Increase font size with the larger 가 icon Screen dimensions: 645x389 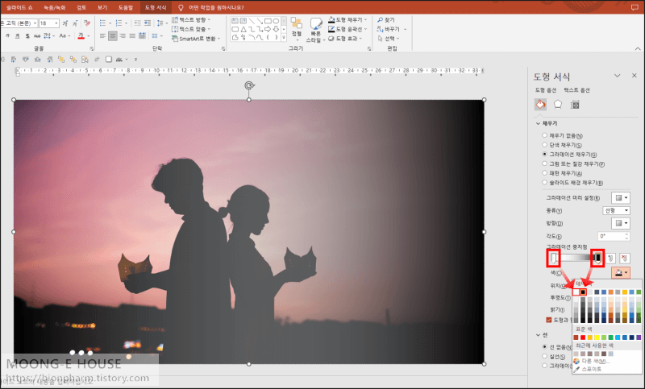click(65, 23)
